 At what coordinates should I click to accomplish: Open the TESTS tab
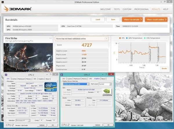click(117, 9)
